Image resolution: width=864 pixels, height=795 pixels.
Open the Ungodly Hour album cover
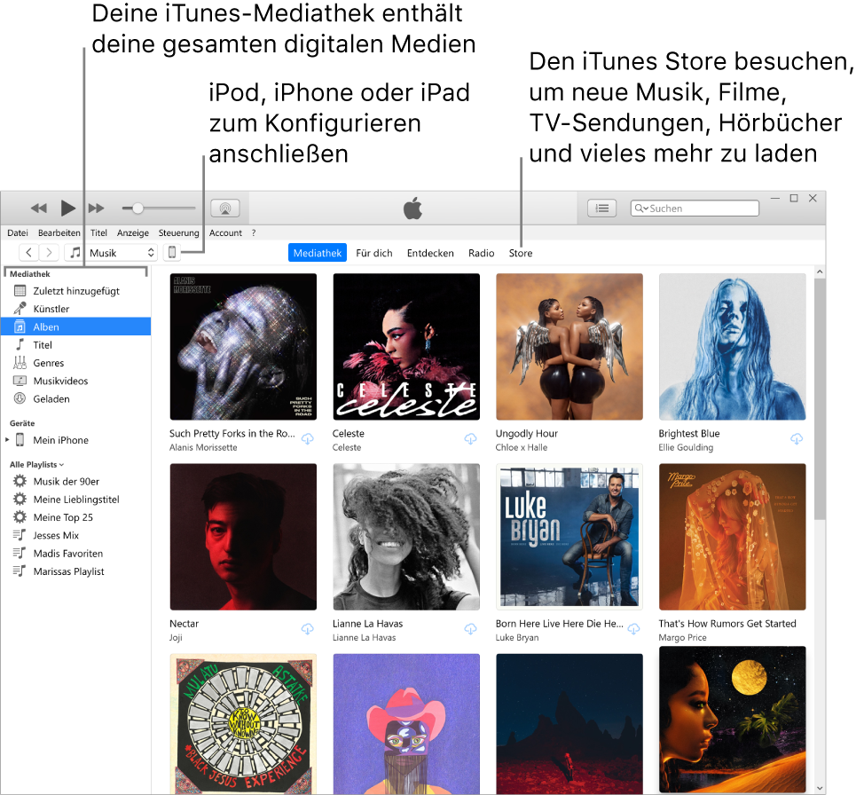point(569,347)
